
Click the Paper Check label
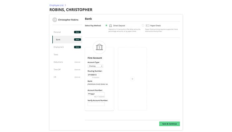(x=155, y=26)
